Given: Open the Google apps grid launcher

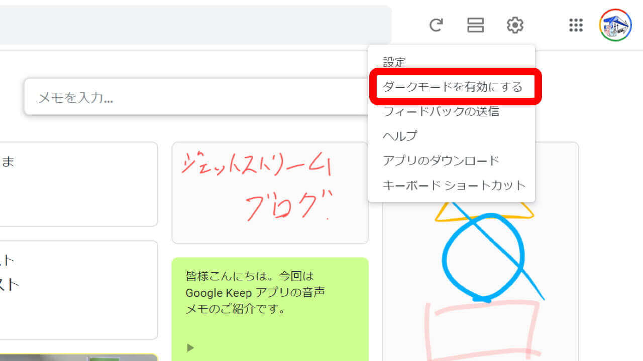Looking at the screenshot, I should coord(576,25).
